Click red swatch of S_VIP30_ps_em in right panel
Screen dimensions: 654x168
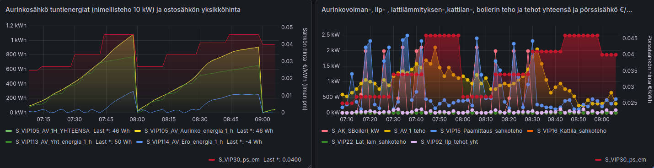[x=598, y=160]
